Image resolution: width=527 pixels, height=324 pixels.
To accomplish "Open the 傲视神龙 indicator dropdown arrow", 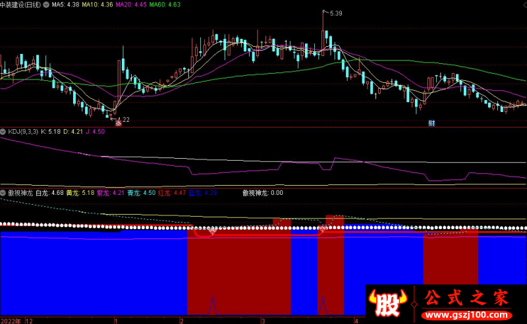I will point(4,193).
